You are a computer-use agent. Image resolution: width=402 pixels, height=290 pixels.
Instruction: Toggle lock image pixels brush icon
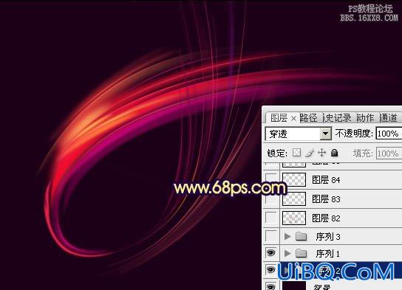point(310,153)
